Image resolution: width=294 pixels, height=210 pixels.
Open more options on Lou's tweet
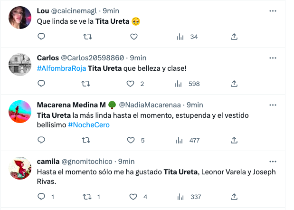point(273,10)
